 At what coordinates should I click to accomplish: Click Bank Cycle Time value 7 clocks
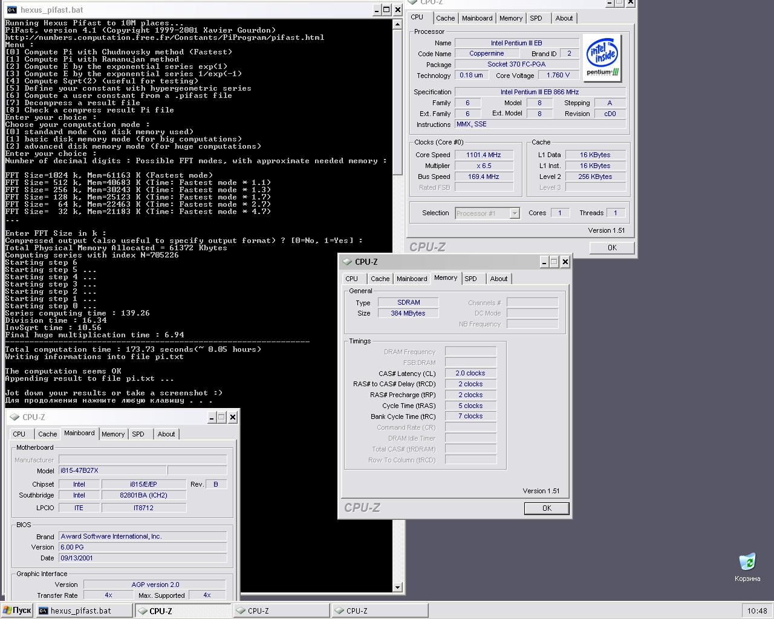pos(470,416)
